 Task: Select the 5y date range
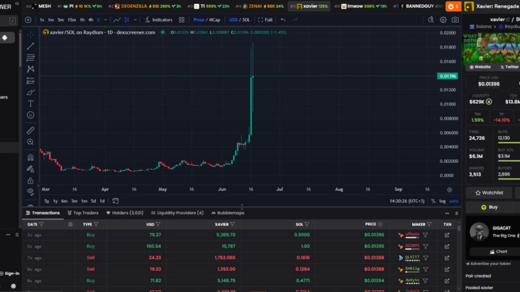point(47,201)
